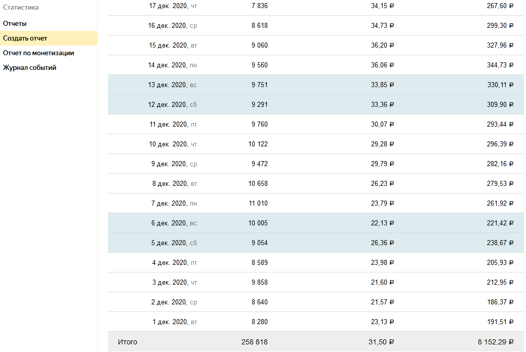Image resolution: width=526 pixels, height=352 pixels.
Task: Click the Итого total row label
Action: click(x=128, y=342)
